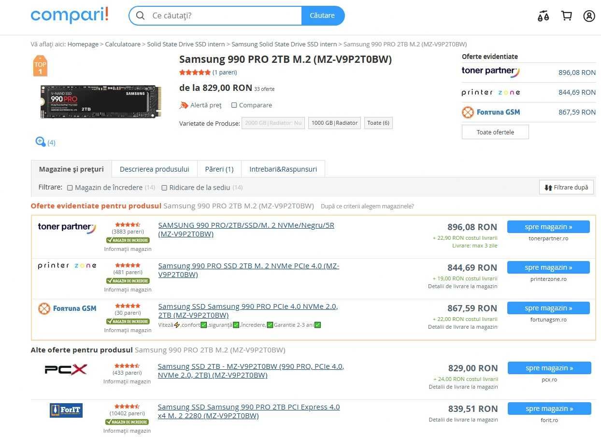Open Calculatoare breadcrumb link

coord(123,44)
